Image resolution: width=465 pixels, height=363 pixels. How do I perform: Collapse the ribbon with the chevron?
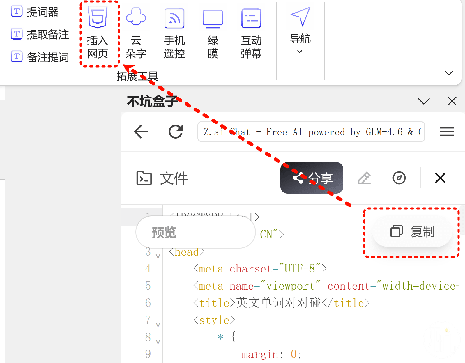[449, 73]
